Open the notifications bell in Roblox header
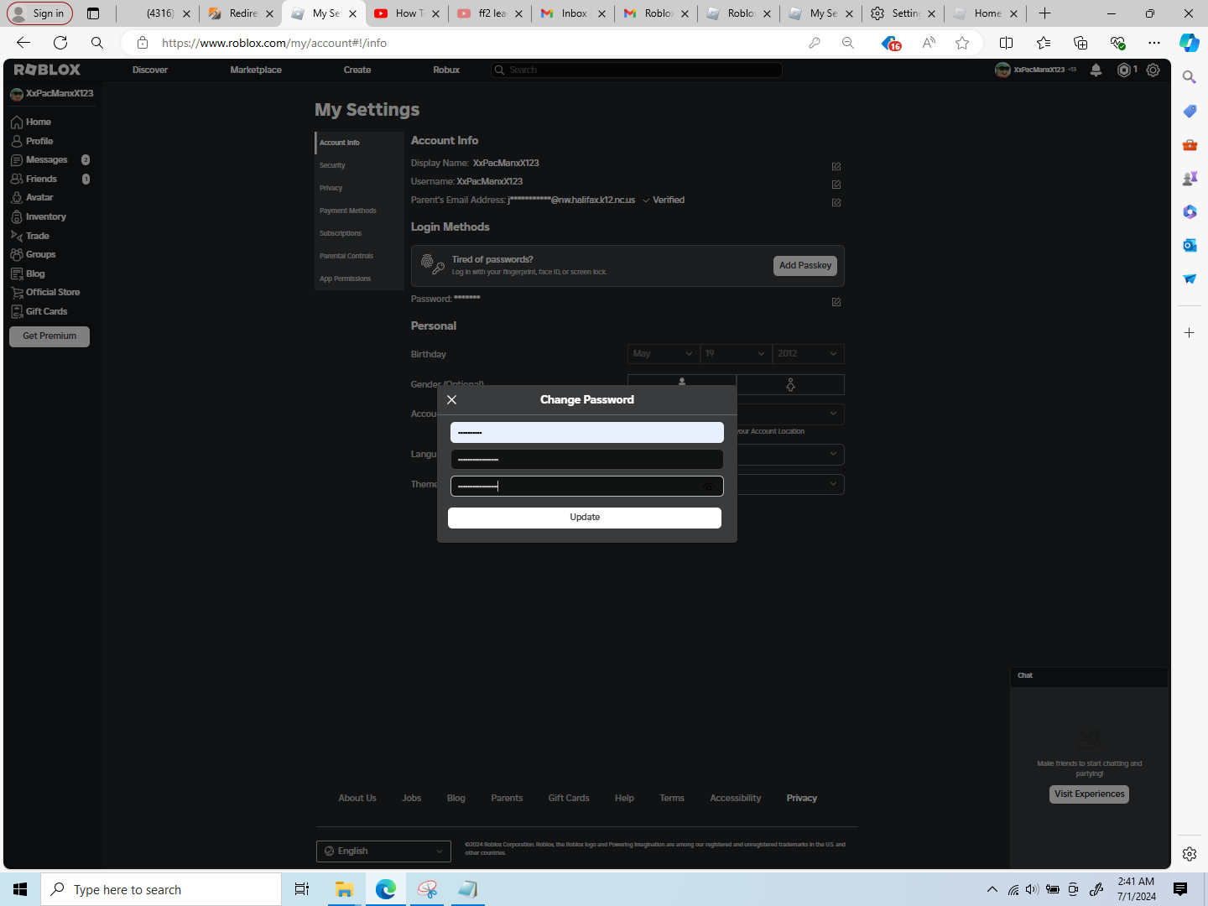1208x906 pixels. pyautogui.click(x=1096, y=70)
